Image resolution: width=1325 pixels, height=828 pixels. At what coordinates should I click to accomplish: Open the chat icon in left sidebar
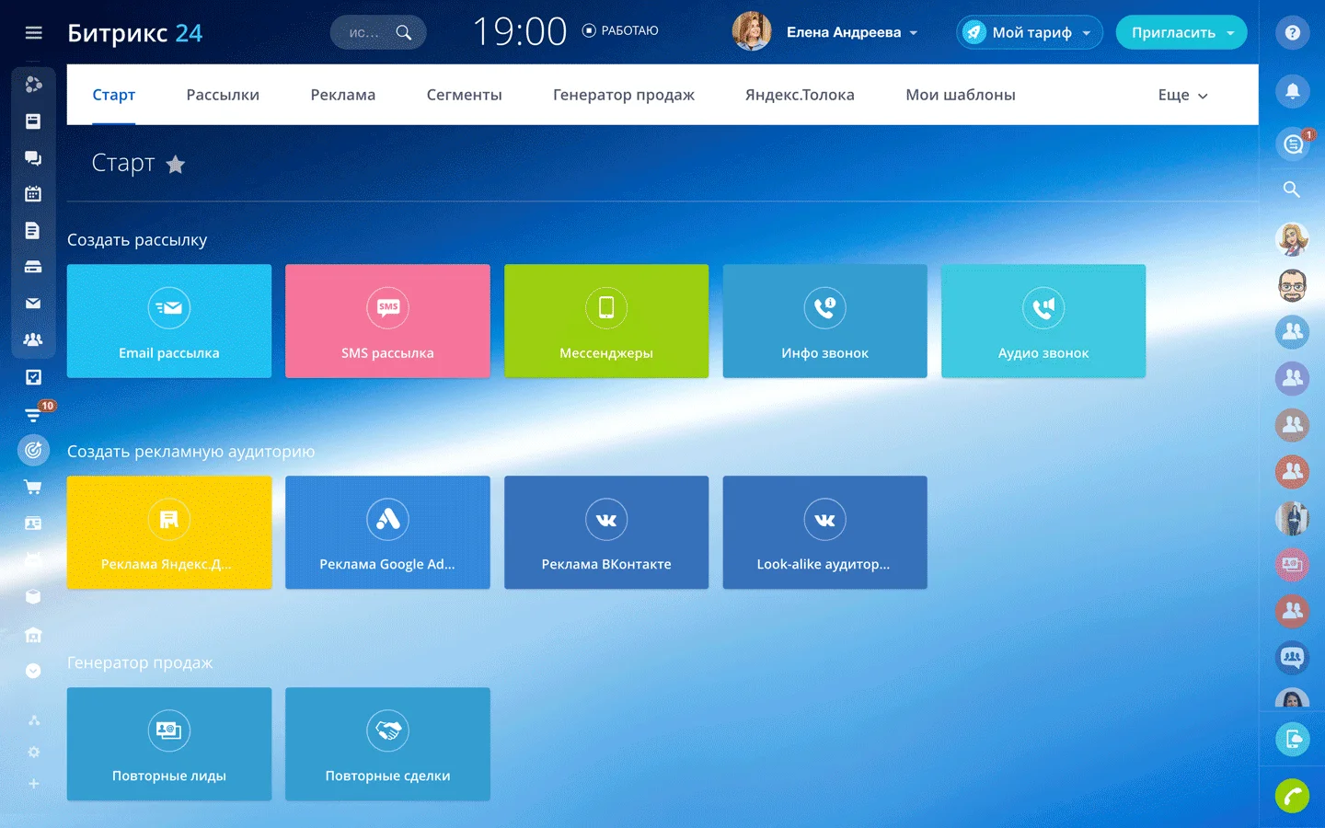33,157
